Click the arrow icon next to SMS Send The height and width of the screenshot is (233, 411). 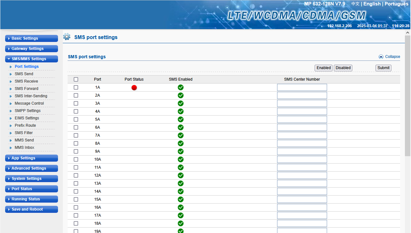pyautogui.click(x=11, y=74)
